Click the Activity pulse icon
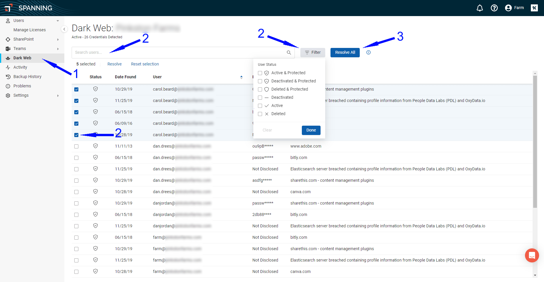Viewport: 544px width, 282px height. coord(8,67)
